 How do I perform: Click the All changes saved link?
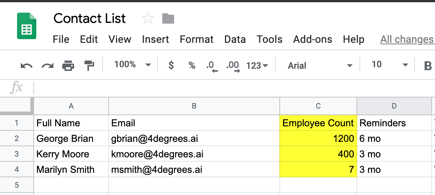(407, 40)
